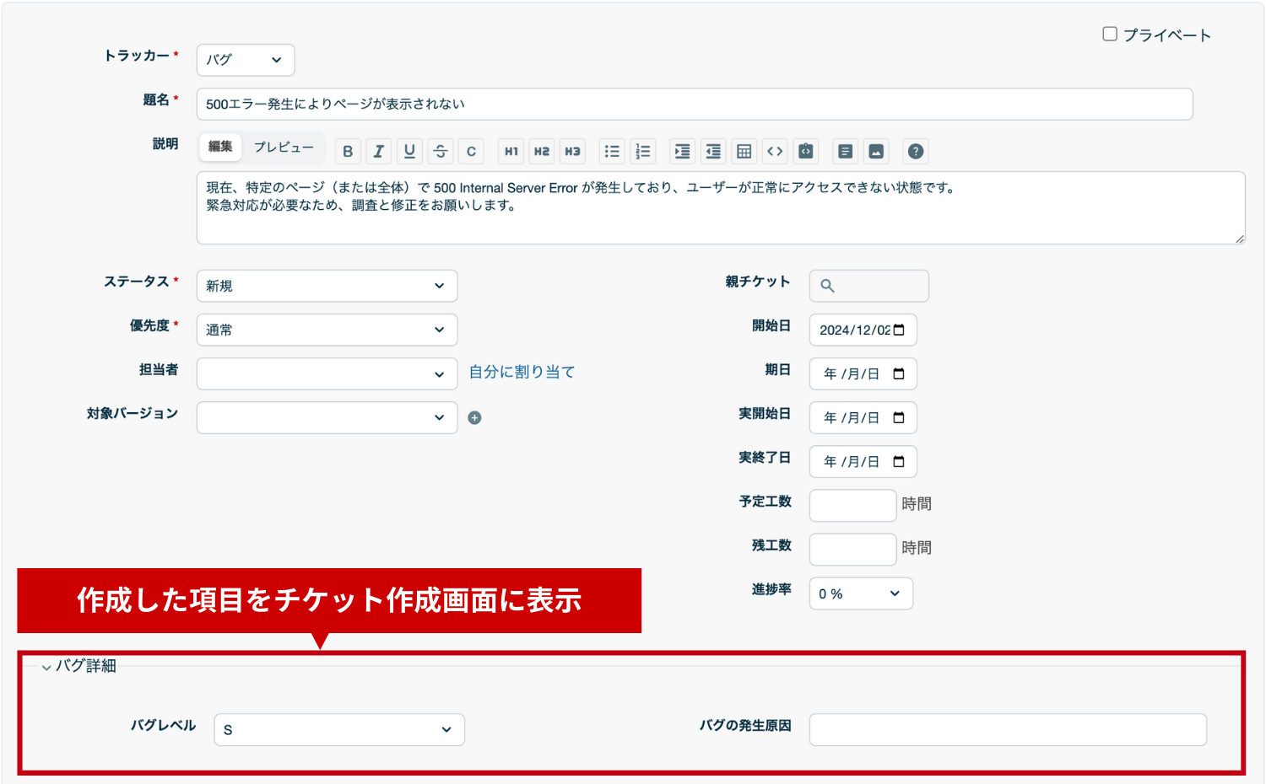The height and width of the screenshot is (784, 1266).
Task: Click the remove quote outdent icon
Action: pos(713,152)
